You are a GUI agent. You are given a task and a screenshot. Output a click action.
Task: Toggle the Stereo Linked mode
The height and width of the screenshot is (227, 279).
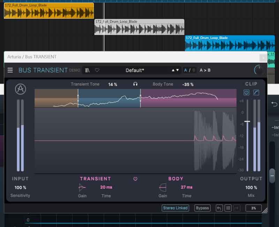(175, 208)
